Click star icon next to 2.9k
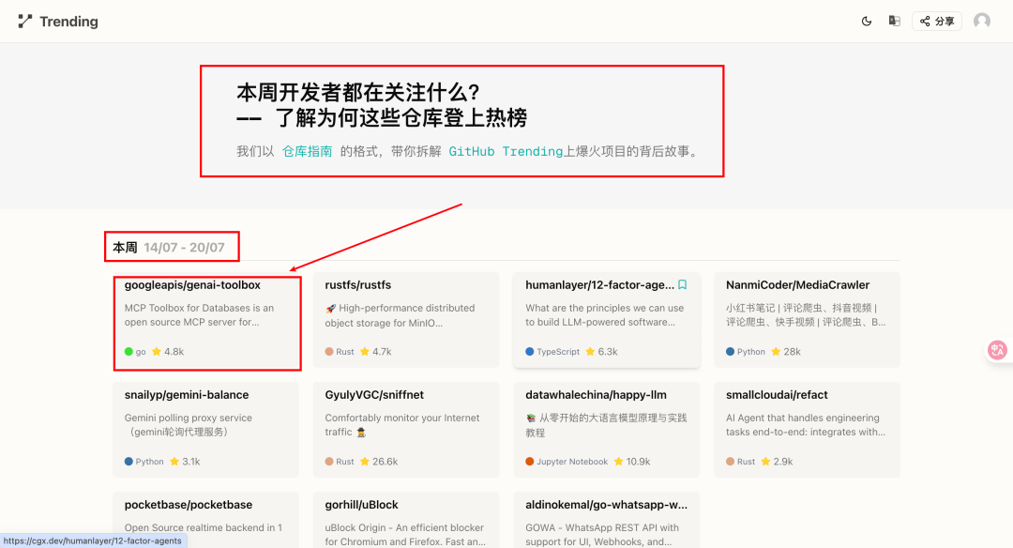 point(765,462)
